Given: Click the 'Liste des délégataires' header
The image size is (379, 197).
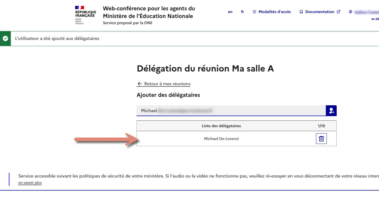Looking at the screenshot, I should pyautogui.click(x=221, y=126).
